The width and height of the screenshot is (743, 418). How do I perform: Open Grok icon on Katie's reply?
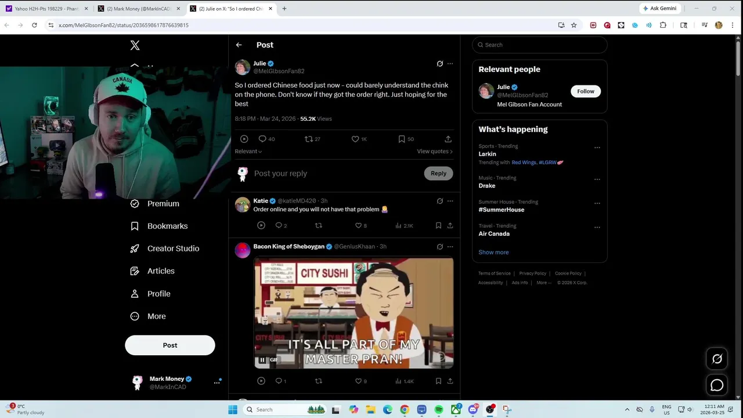pyautogui.click(x=440, y=201)
